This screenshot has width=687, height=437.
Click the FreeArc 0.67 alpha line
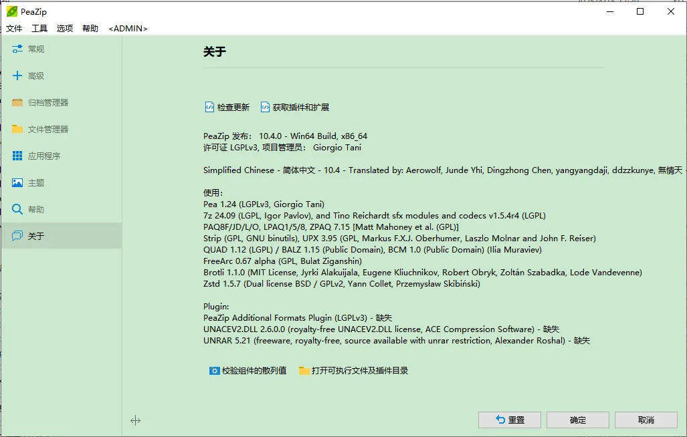coord(282,261)
